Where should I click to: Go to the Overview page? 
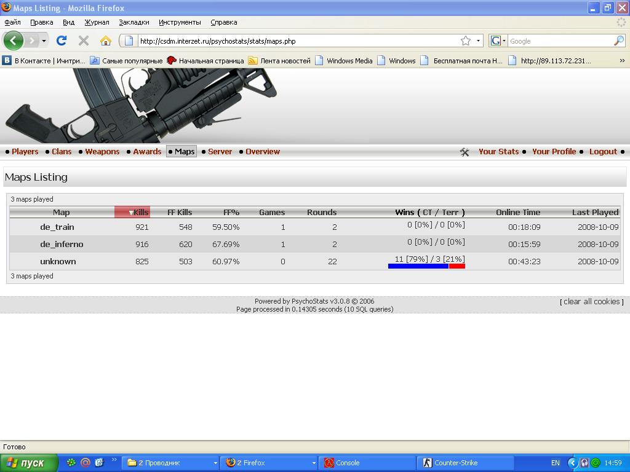[263, 151]
